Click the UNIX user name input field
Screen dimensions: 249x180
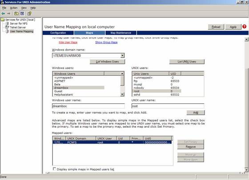(168, 106)
